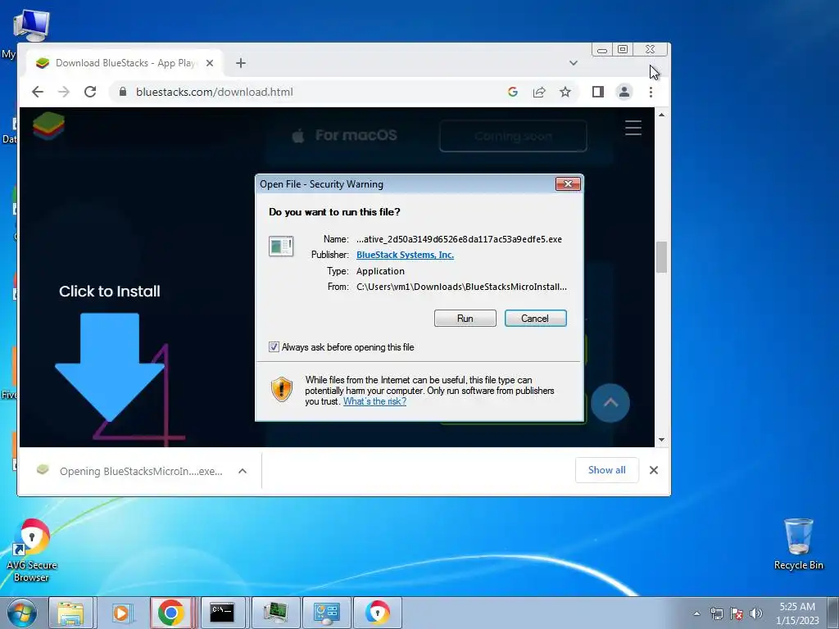Cancel the Open File security warning
Screen dimensions: 839x629
click(535, 319)
